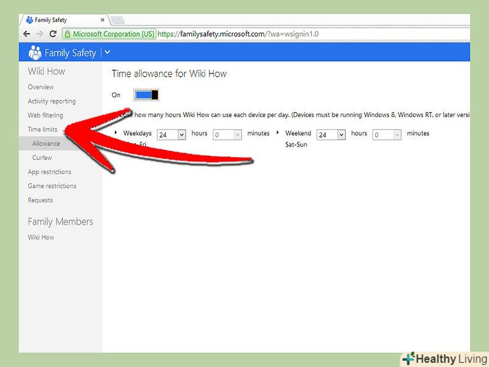Click the Family Members heading
489x367 pixels.
(60, 222)
